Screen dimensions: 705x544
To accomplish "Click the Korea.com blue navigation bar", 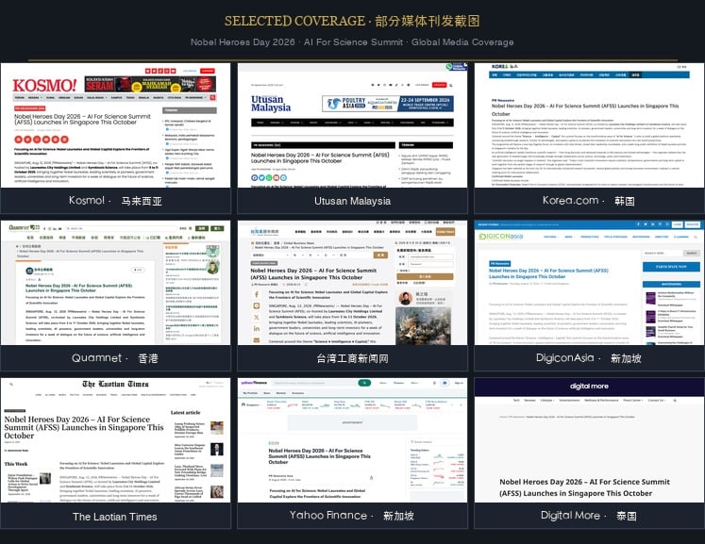I will click(x=589, y=75).
